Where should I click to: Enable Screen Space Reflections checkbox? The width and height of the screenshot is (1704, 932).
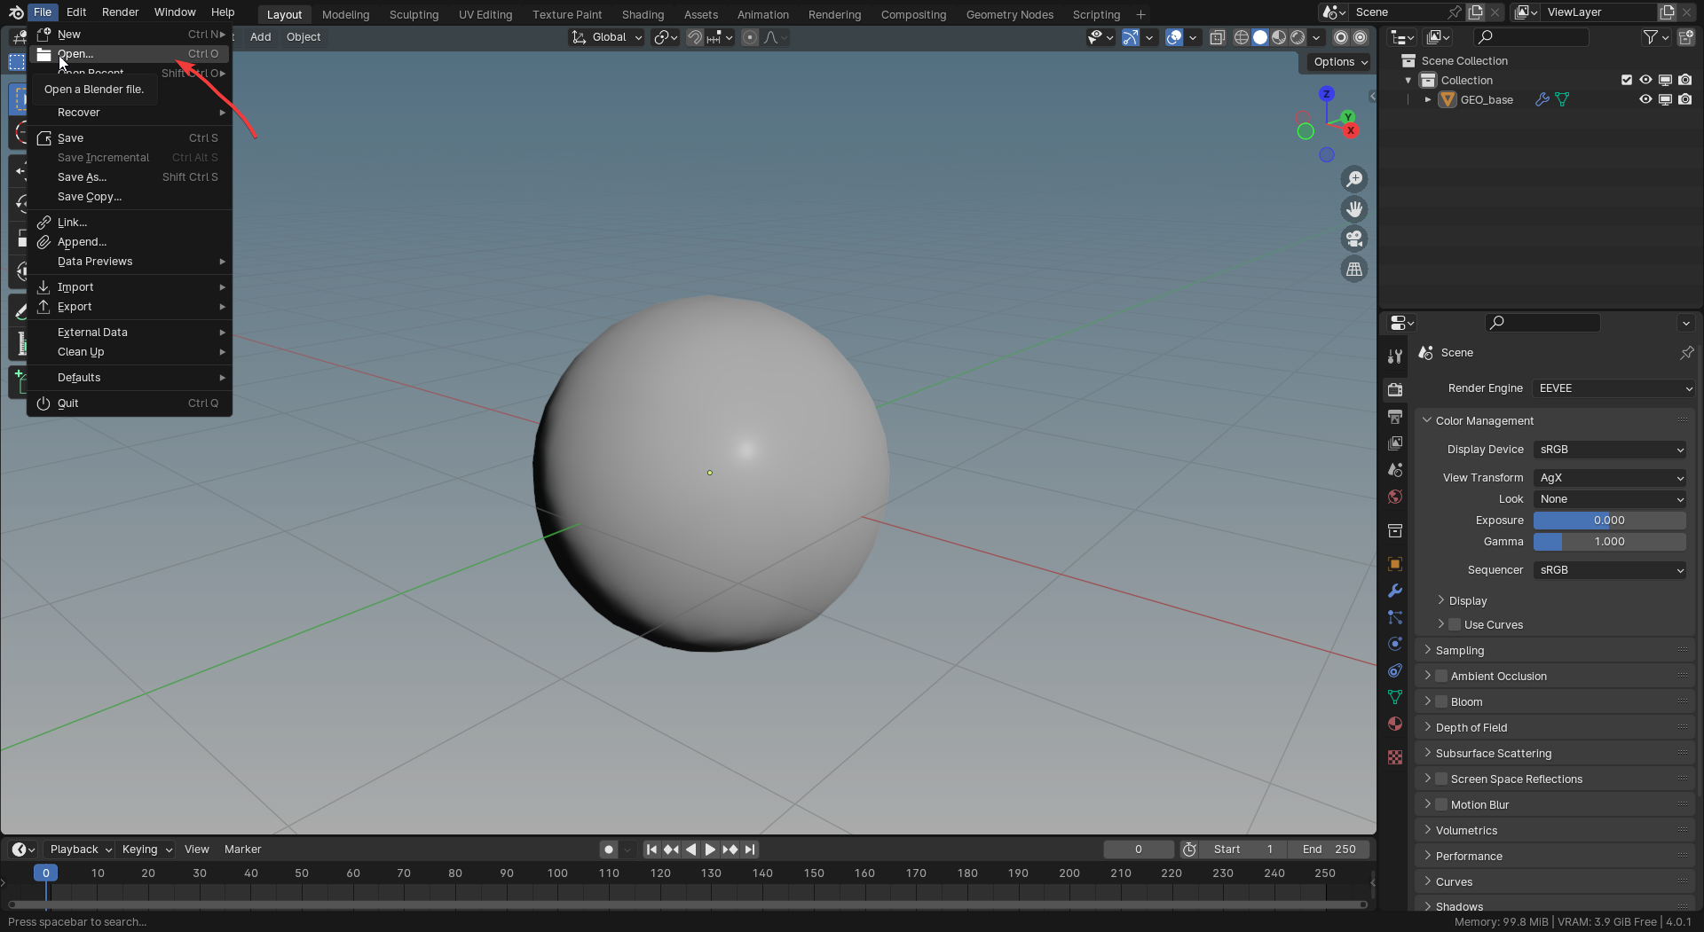click(x=1441, y=779)
